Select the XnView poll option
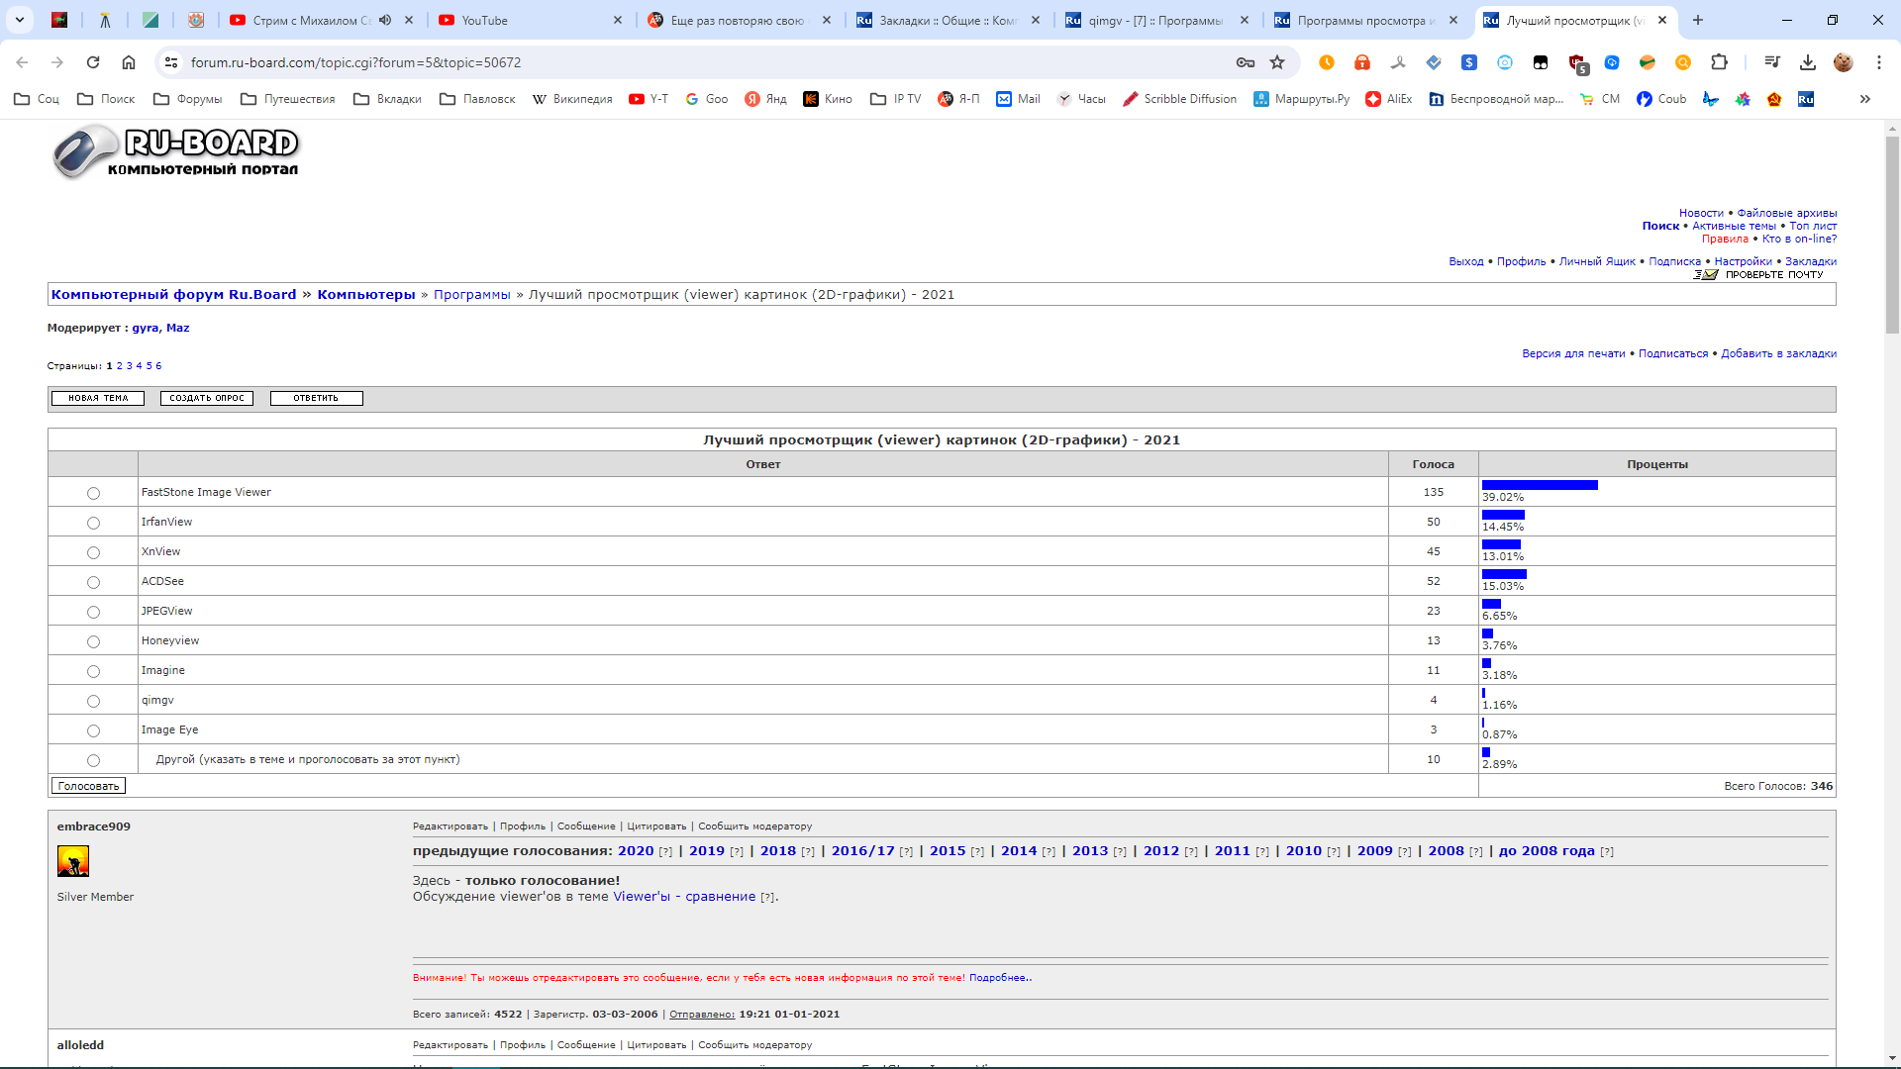The width and height of the screenshot is (1901, 1069). (x=93, y=552)
